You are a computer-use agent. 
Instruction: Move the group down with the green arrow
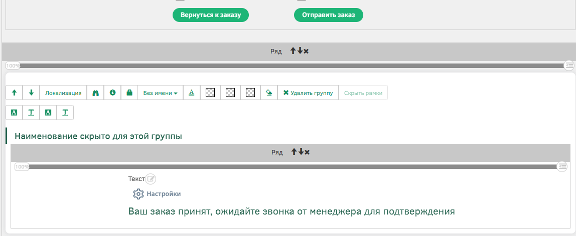click(x=31, y=93)
